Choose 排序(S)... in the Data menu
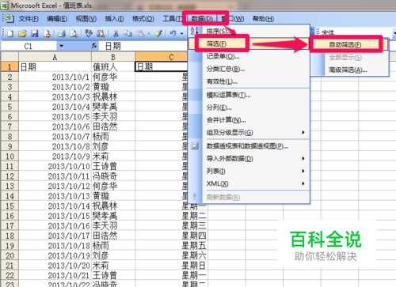Screen dimensions: 396x287 coord(249,31)
